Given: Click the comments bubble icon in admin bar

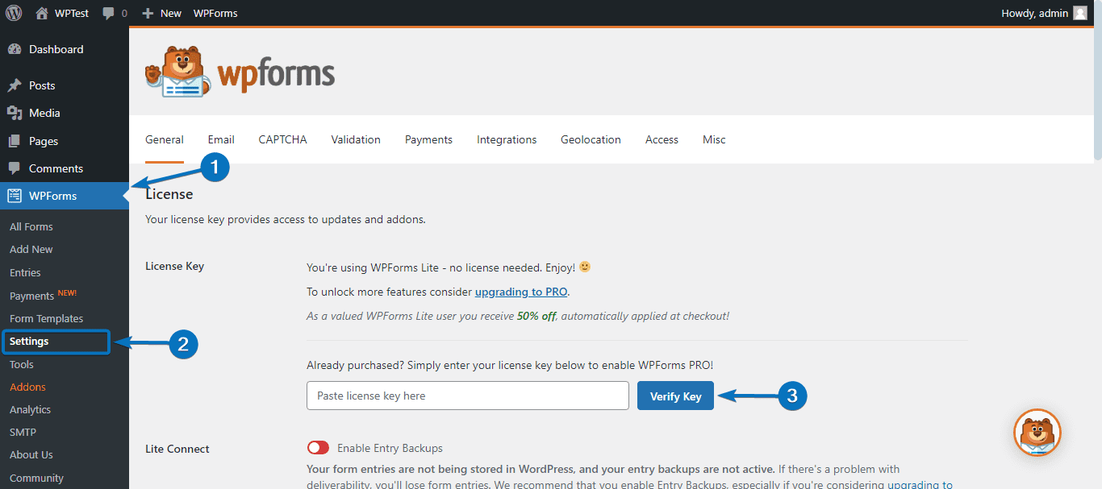Looking at the screenshot, I should tap(109, 14).
